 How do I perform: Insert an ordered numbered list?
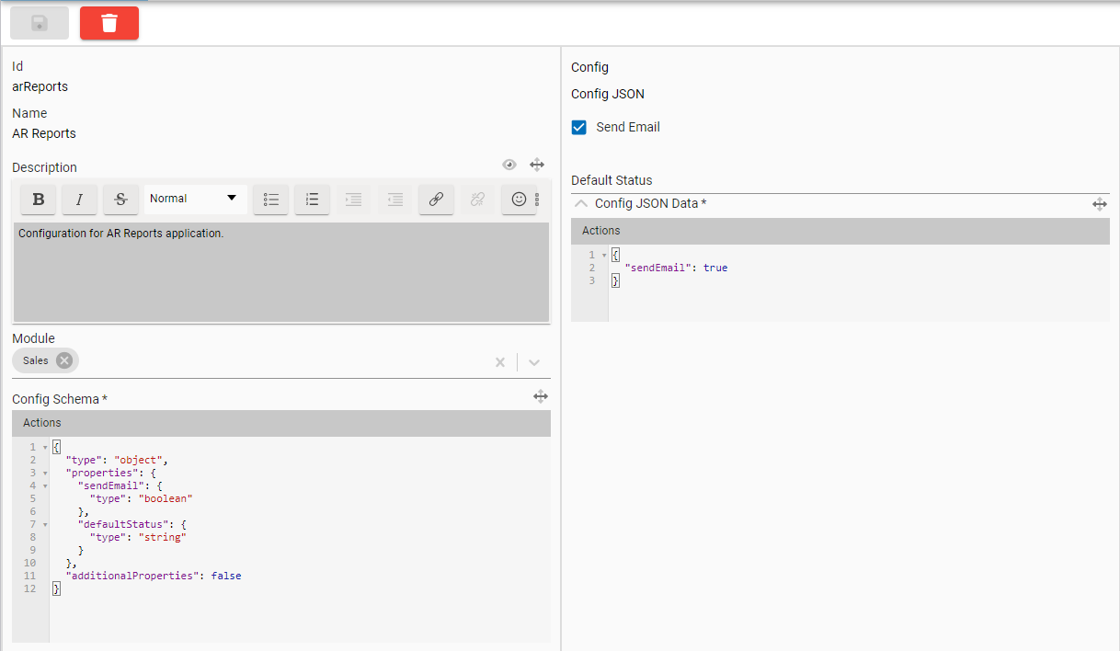tap(313, 199)
